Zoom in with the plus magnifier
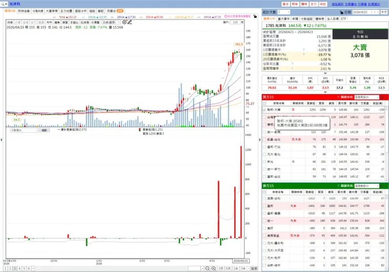The height and width of the screenshot is (272, 389). (213, 268)
